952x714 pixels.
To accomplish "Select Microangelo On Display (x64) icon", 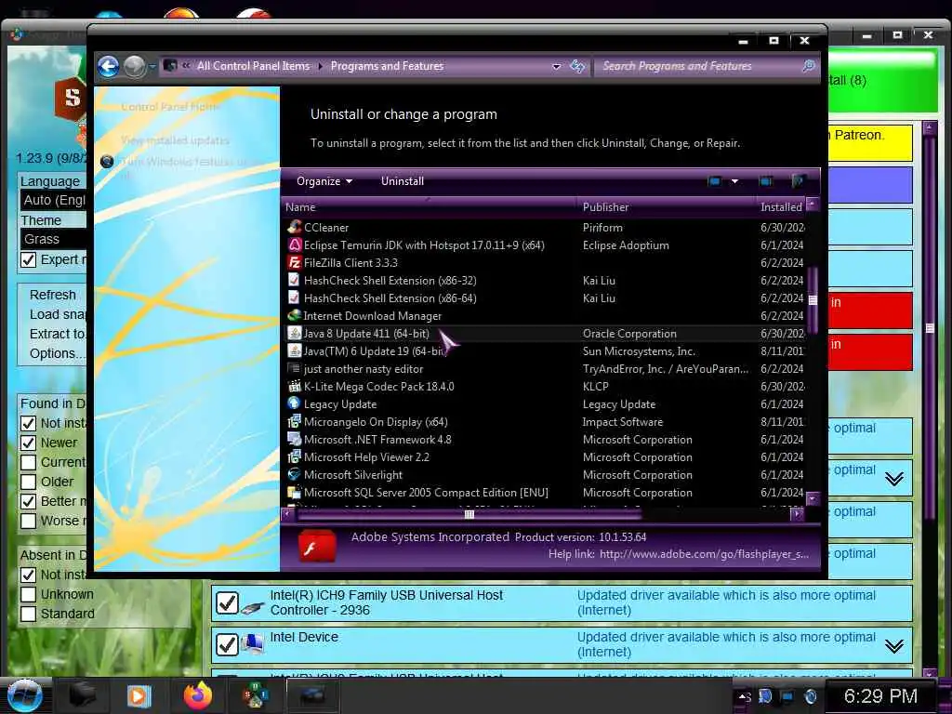I will [x=295, y=421].
